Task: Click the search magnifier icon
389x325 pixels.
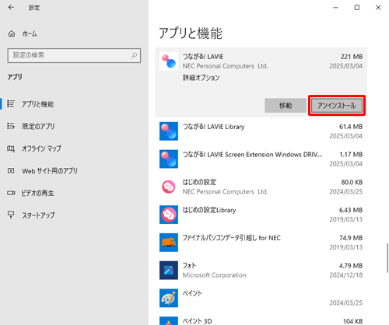Action: [134, 55]
